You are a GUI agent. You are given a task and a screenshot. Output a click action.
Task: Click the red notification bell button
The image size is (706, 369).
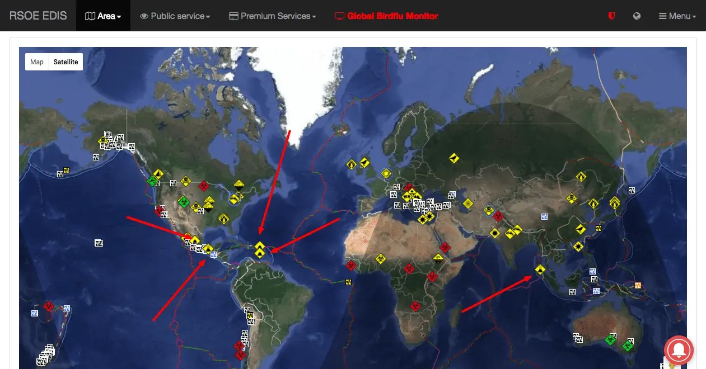[679, 350]
